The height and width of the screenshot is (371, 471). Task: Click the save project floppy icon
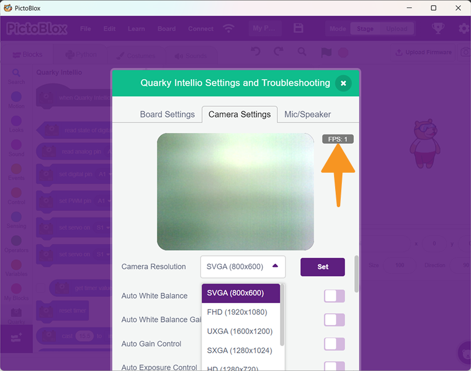click(298, 28)
